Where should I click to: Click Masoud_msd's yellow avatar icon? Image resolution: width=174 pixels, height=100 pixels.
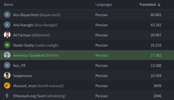(x=7, y=85)
